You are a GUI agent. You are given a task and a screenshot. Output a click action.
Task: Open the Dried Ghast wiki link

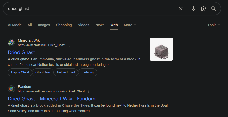coord(22,52)
